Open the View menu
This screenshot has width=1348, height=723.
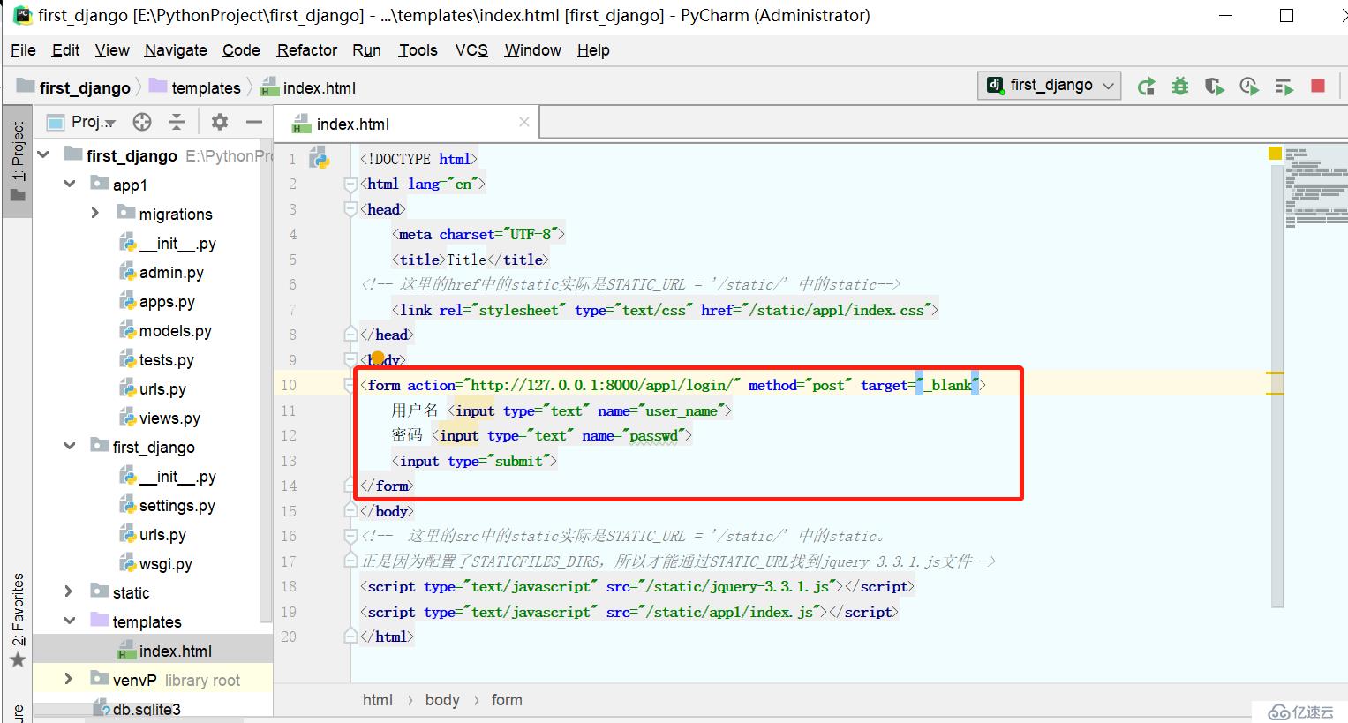[x=112, y=50]
